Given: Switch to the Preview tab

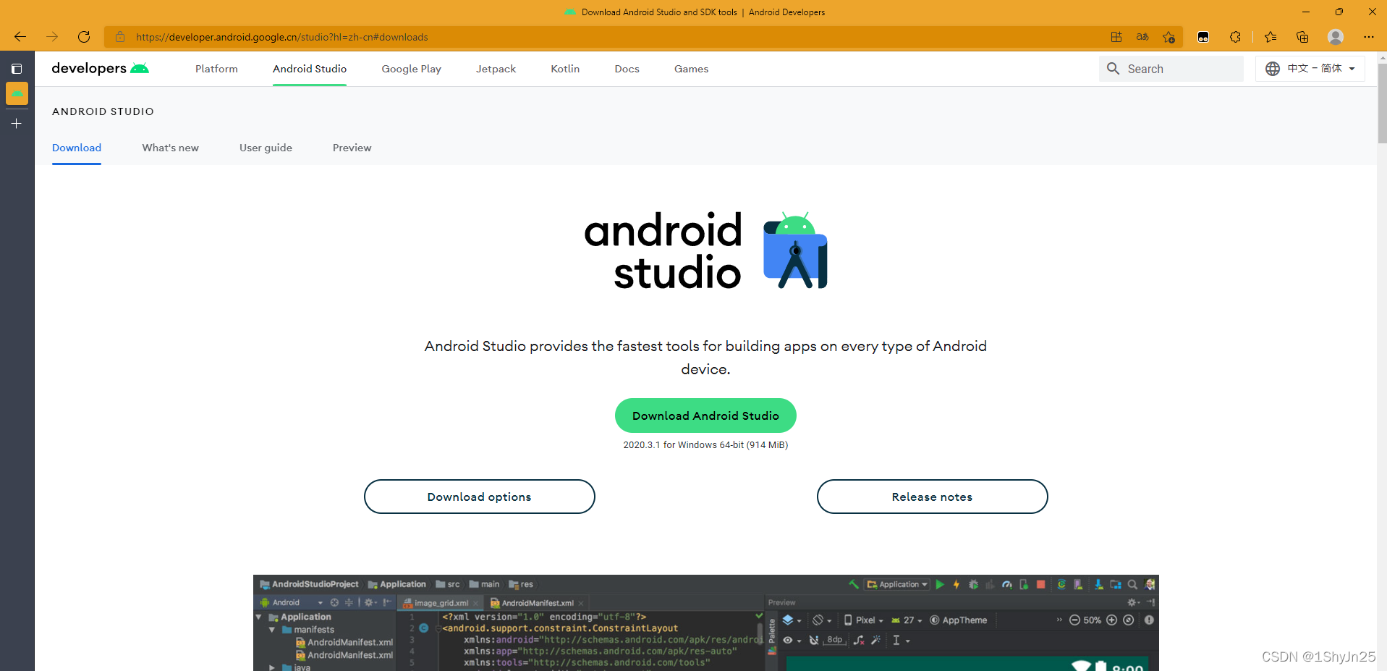Looking at the screenshot, I should [352, 148].
